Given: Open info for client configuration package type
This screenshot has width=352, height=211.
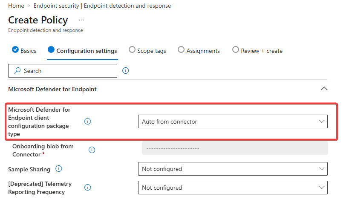Looking at the screenshot, I should click(87, 121).
